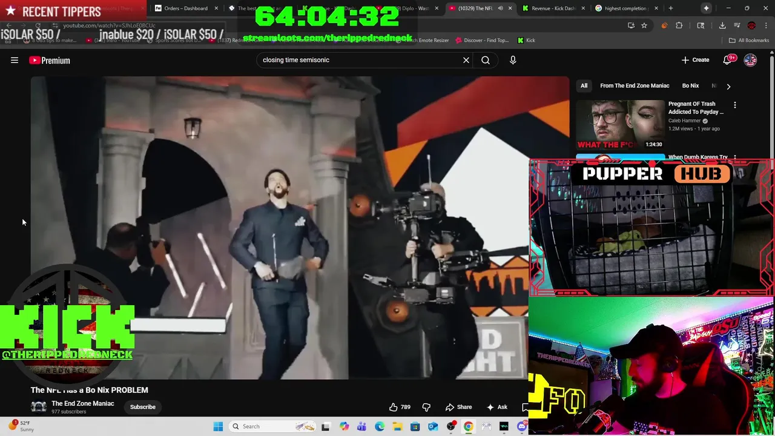Launch Copilot from the taskbar
The image size is (775, 436).
(x=344, y=426)
